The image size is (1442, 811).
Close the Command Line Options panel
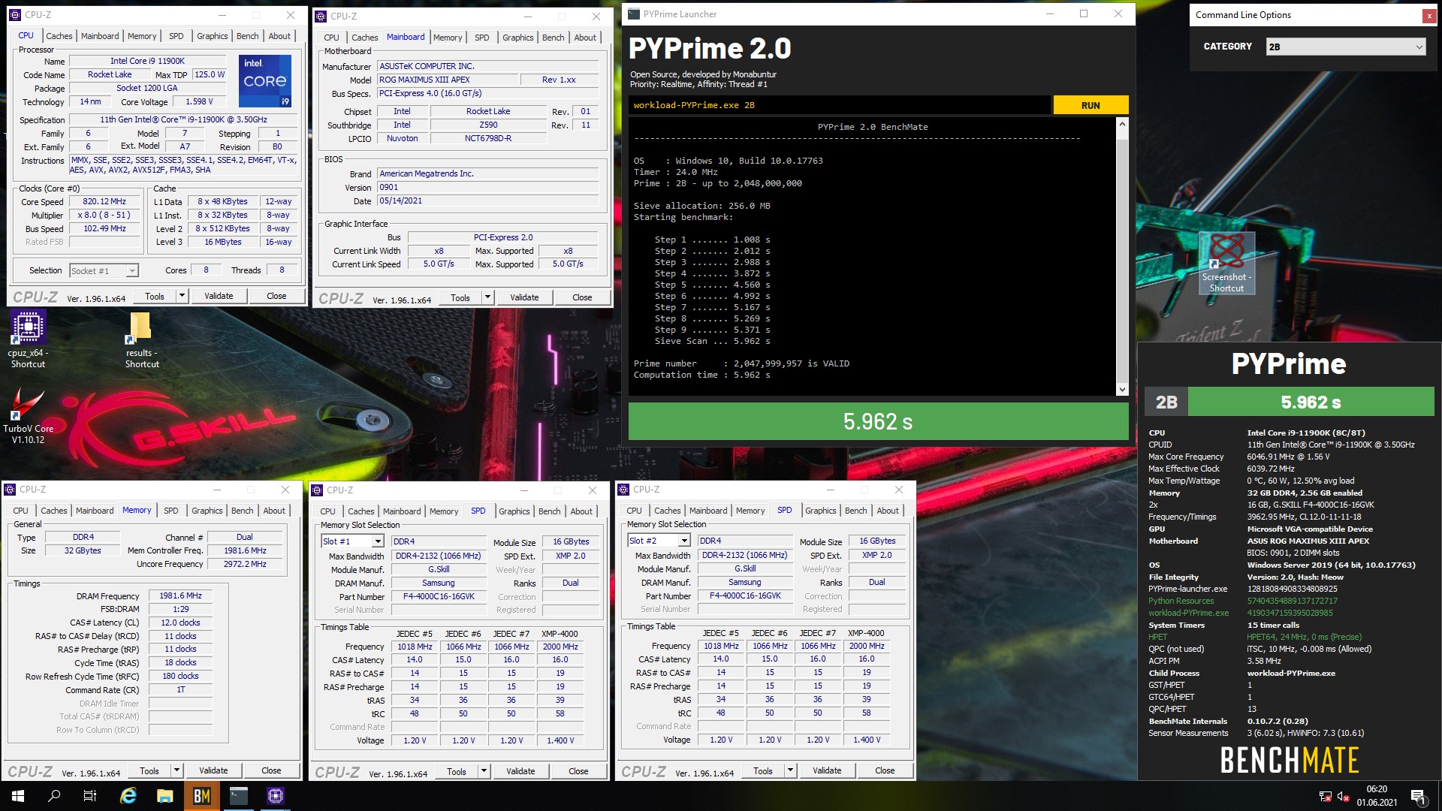click(x=1428, y=15)
